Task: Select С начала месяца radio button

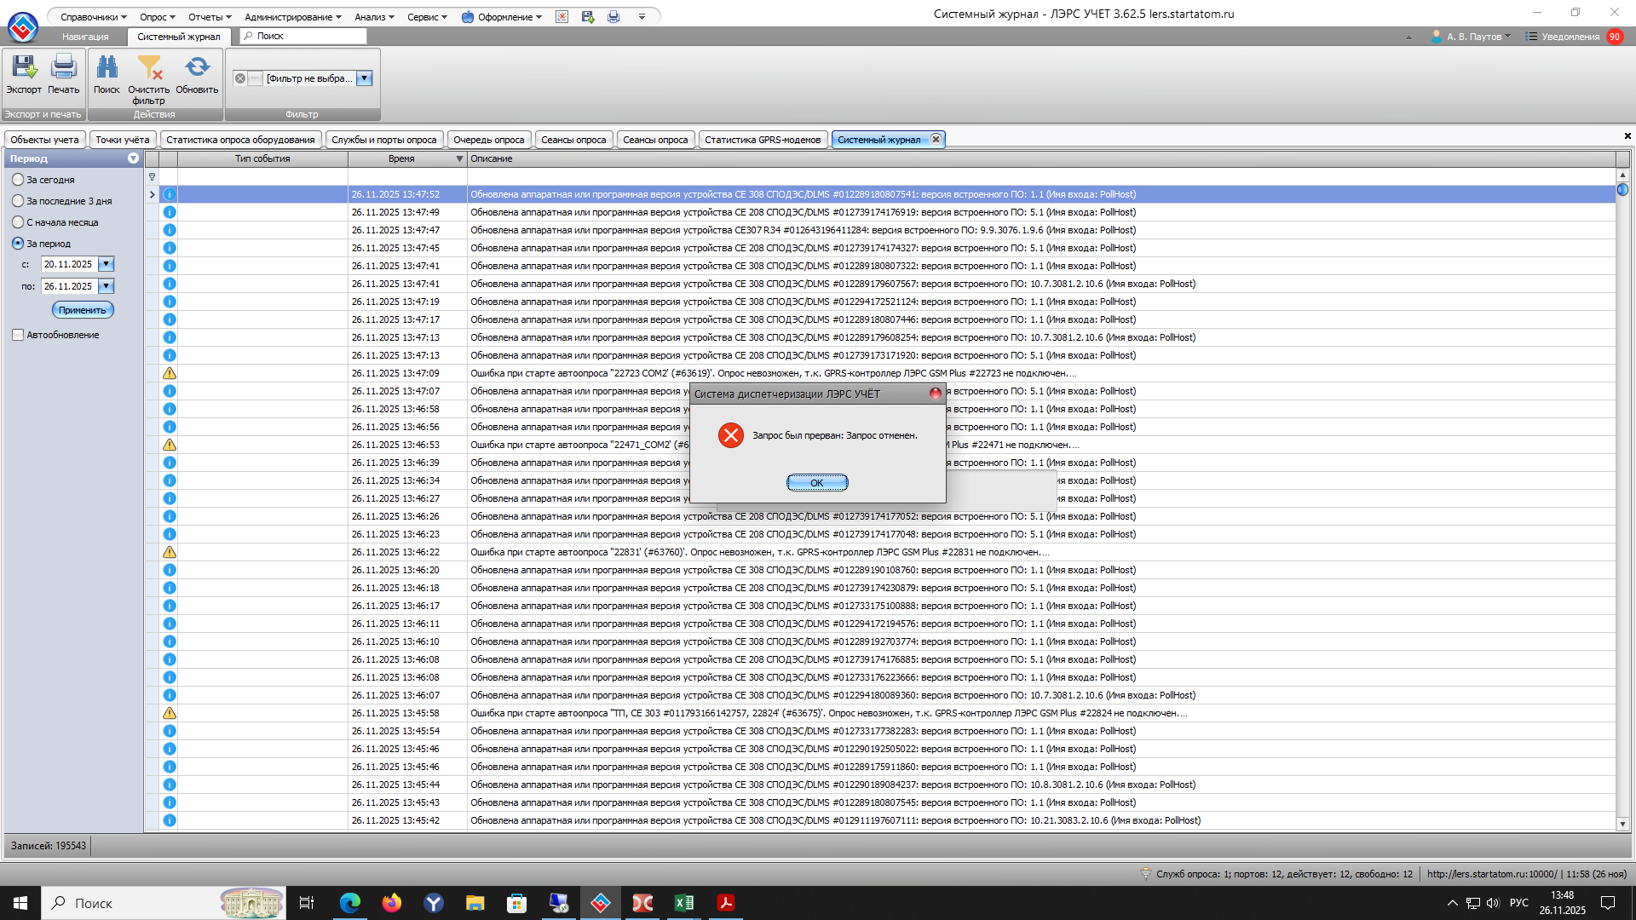Action: click(18, 222)
